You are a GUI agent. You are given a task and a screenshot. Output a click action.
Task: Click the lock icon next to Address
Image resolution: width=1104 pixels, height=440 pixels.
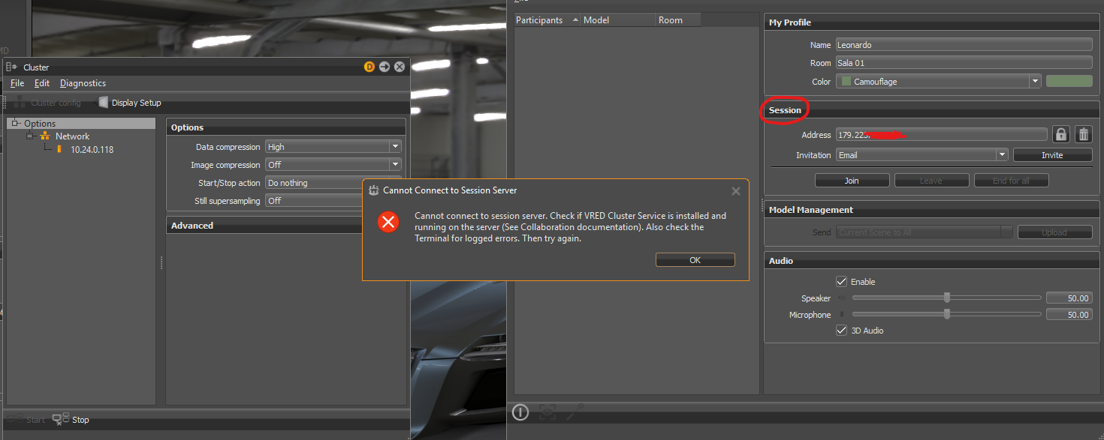1060,134
